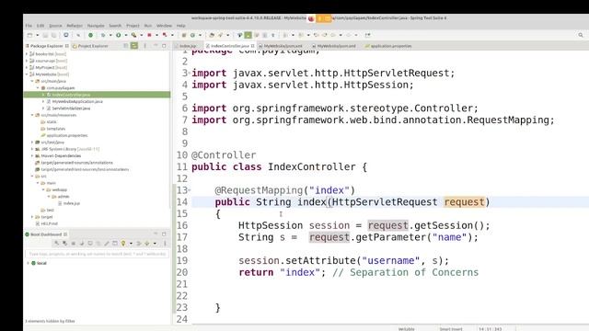Select application.properties in the tree
Image resolution: width=589 pixels, height=331 pixels.
click(67, 135)
